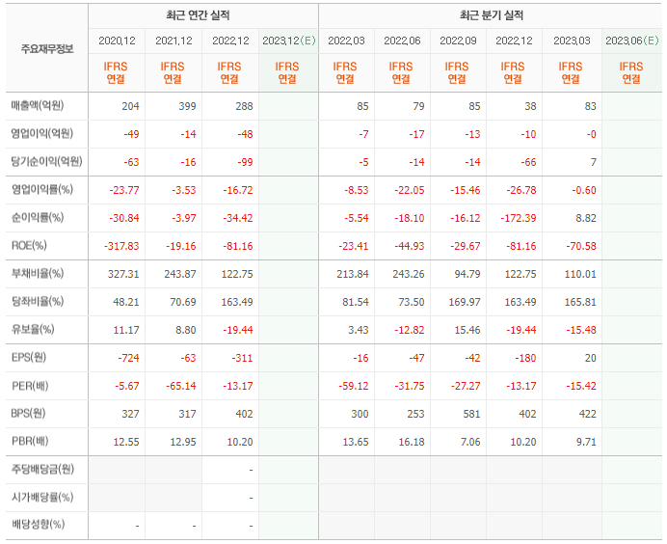Click the 영업이익(억원) row label
667x544 pixels.
[x=42, y=134]
